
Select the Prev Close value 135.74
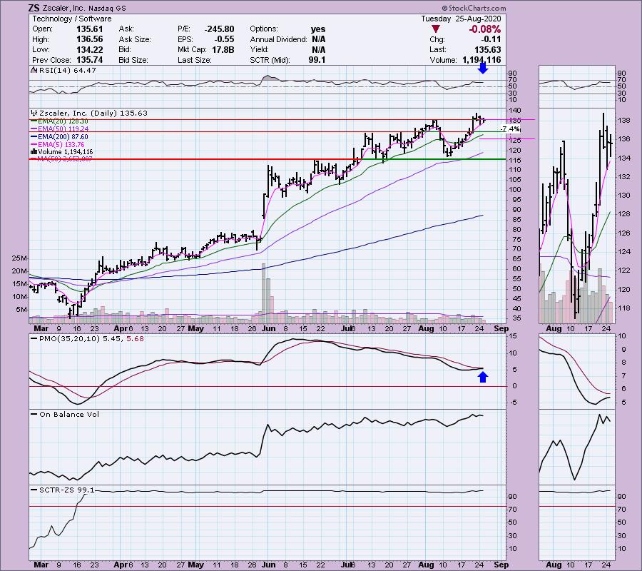[x=90, y=60]
